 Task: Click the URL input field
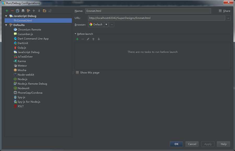pyautogui.click(x=156, y=18)
